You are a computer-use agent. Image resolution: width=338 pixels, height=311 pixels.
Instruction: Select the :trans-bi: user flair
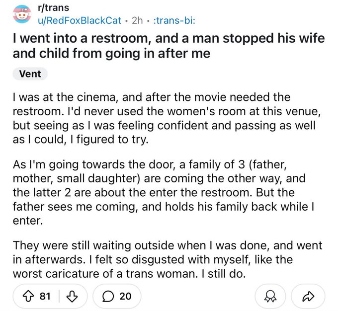pyautogui.click(x=170, y=20)
